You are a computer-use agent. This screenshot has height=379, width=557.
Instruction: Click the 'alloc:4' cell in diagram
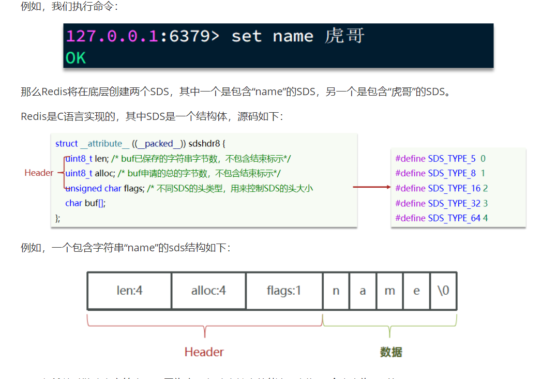point(208,291)
